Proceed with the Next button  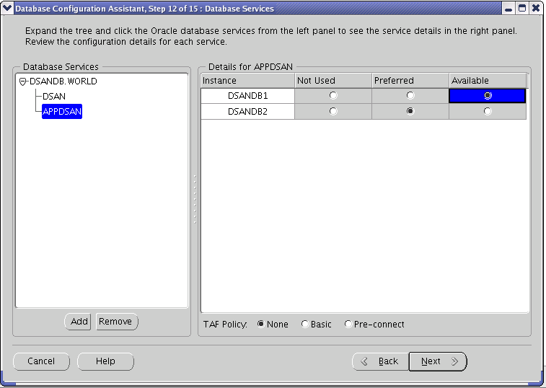pyautogui.click(x=438, y=361)
